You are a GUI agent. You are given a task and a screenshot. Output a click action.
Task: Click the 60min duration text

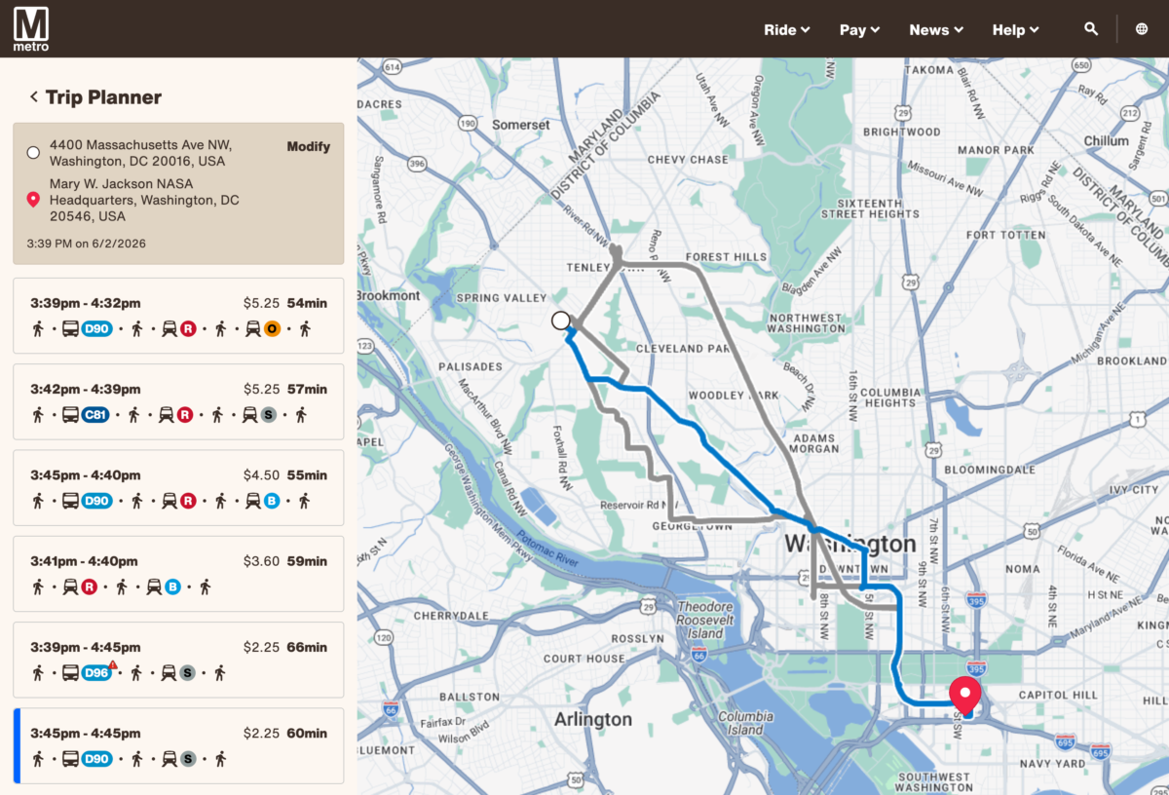tap(308, 733)
